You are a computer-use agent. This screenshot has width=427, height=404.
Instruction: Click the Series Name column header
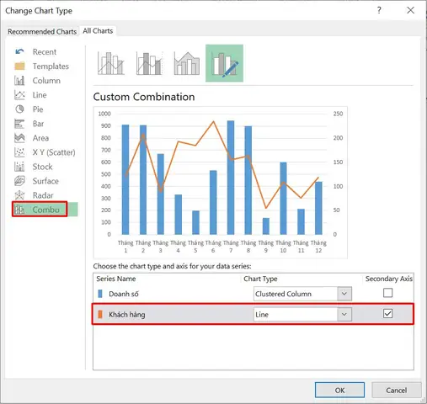coord(116,279)
